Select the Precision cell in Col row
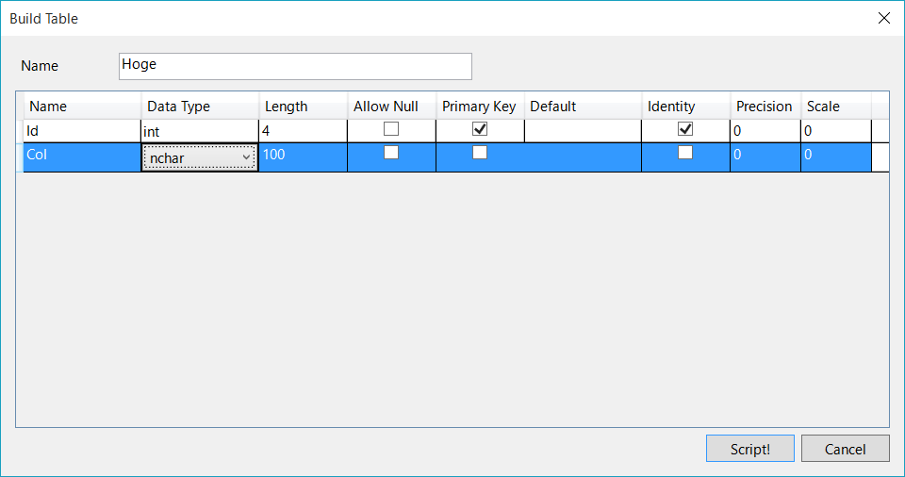This screenshot has width=905, height=477. point(765,157)
